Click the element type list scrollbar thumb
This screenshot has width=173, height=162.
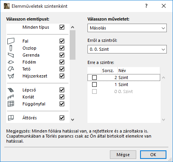(x=73, y=45)
